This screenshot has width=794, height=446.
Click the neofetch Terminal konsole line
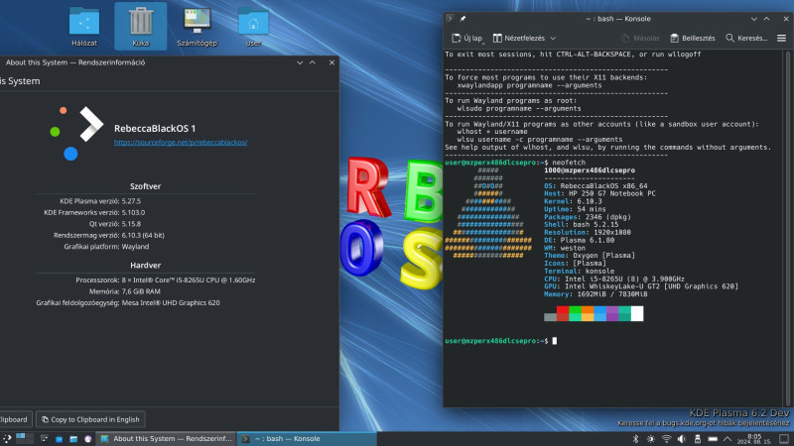(x=579, y=271)
